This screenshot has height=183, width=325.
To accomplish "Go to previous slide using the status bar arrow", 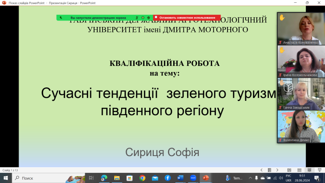I will tap(261, 170).
